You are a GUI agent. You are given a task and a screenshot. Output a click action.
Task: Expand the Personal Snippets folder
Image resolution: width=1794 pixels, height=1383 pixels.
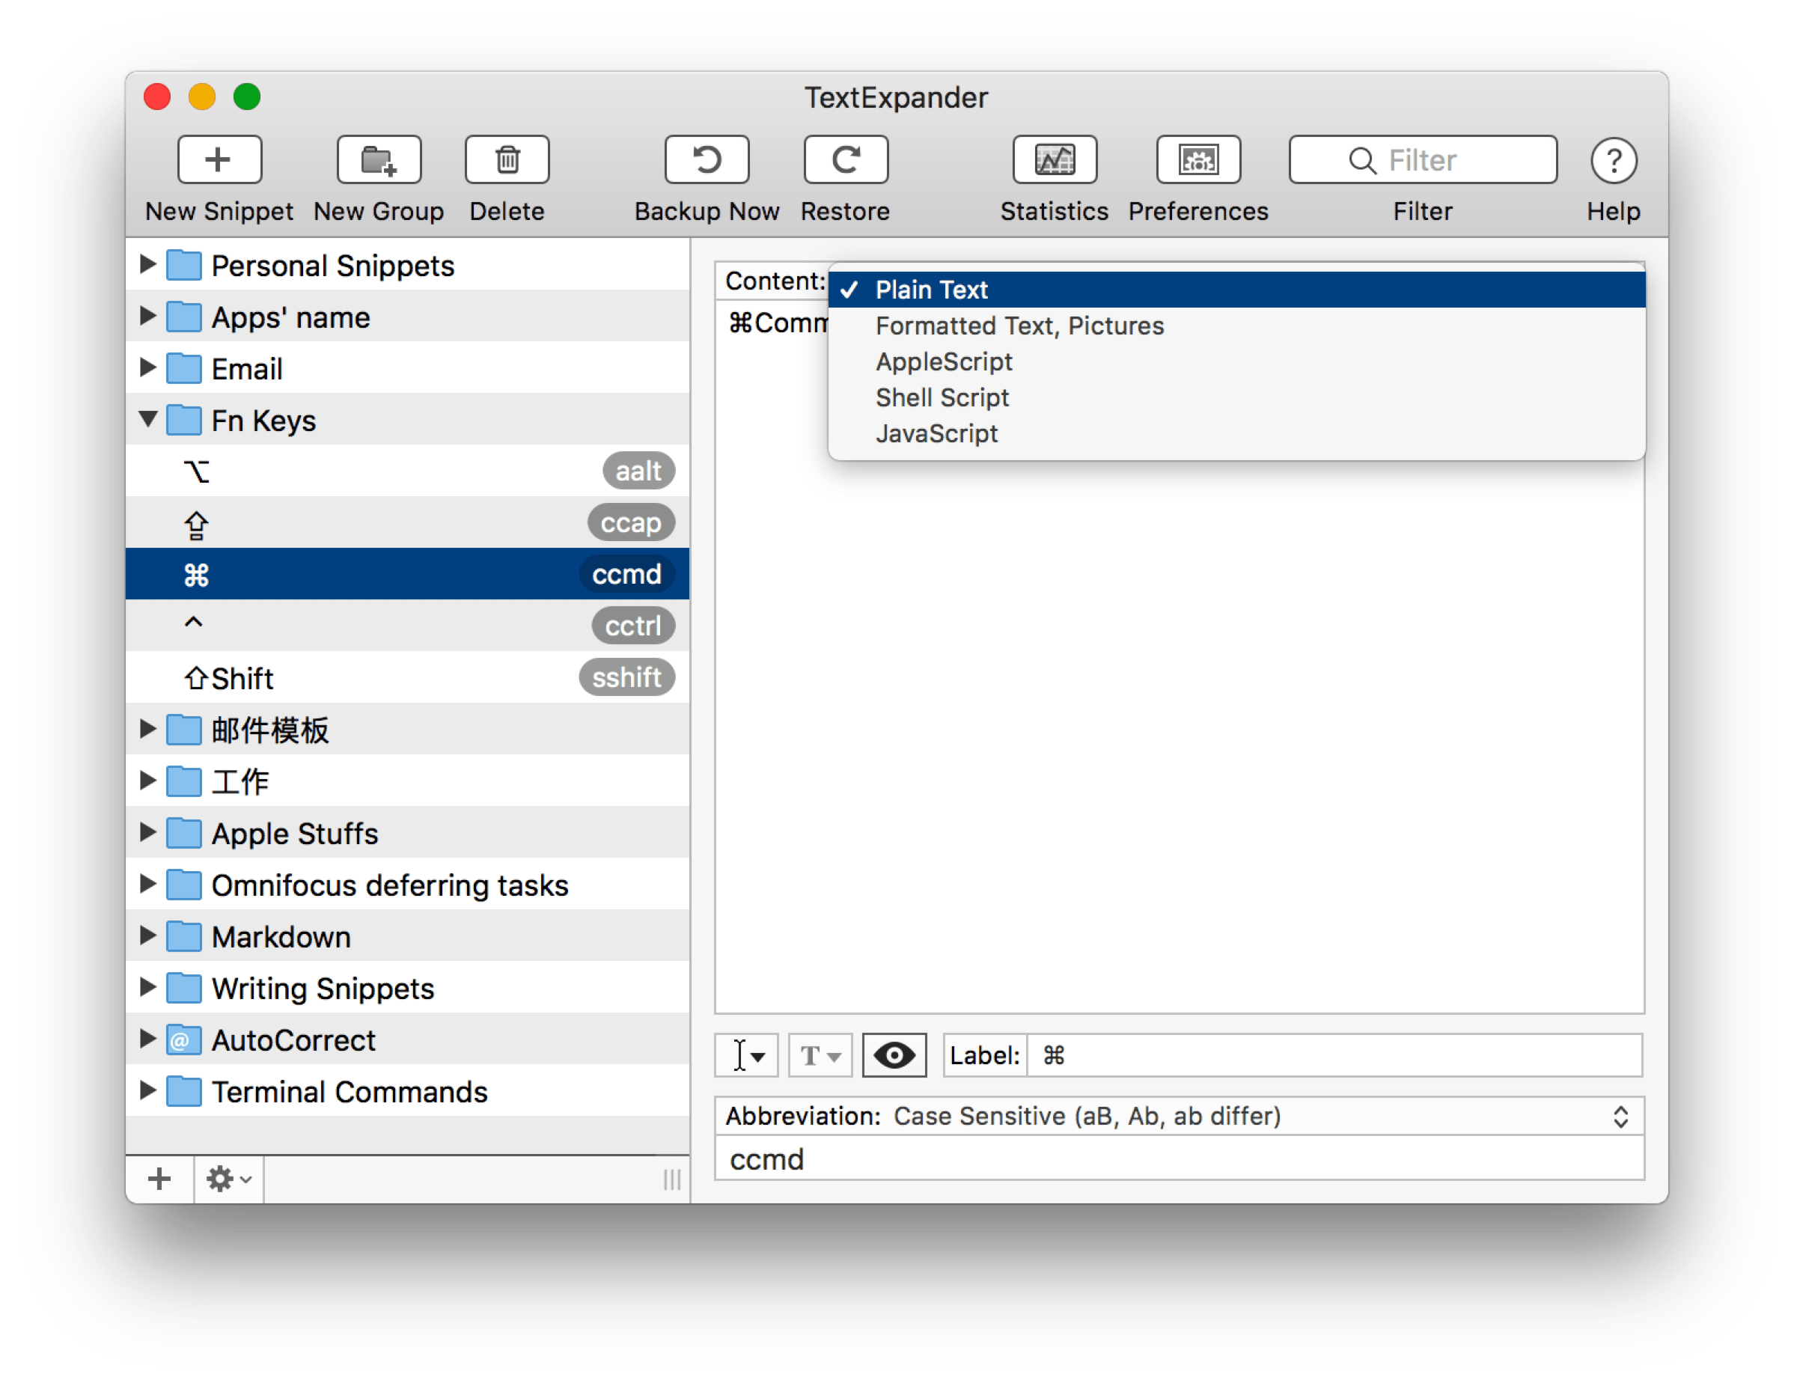point(148,264)
